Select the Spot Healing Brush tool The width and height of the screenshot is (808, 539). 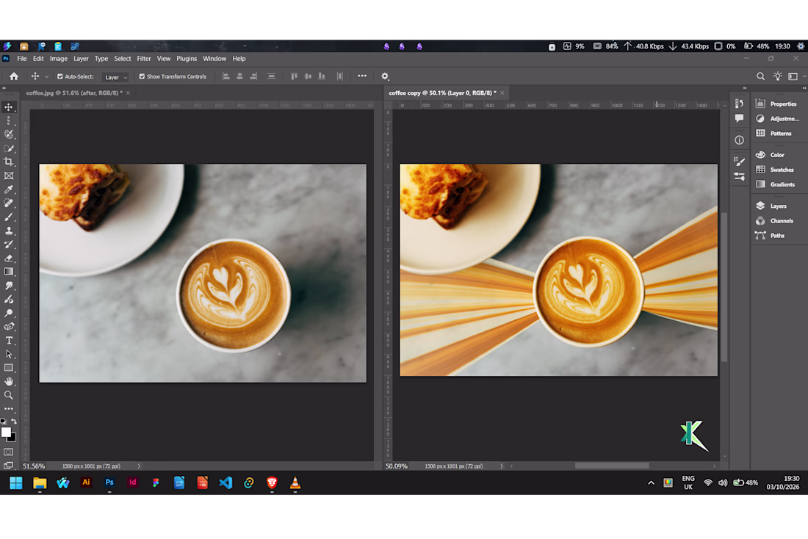[x=9, y=203]
